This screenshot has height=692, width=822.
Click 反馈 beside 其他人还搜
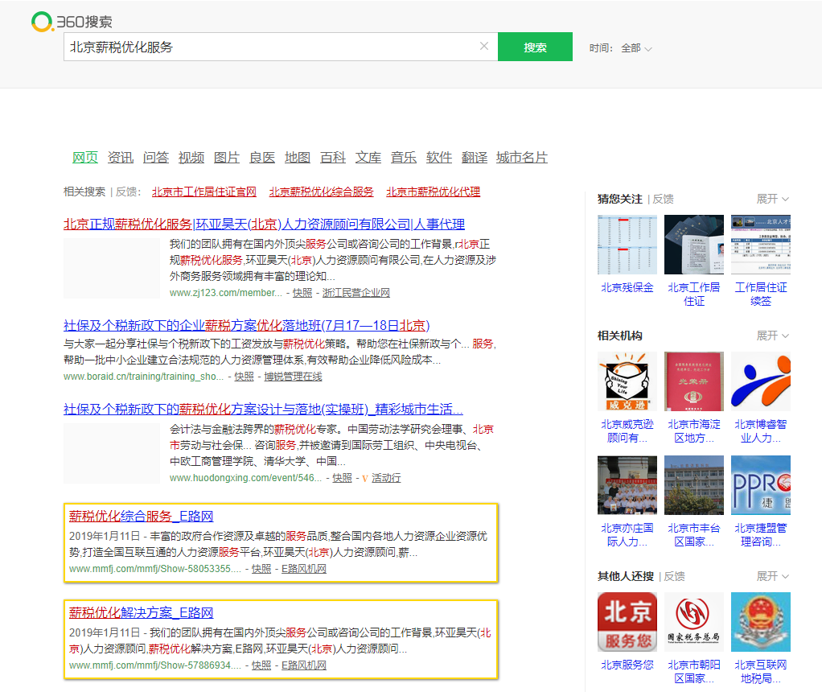[x=674, y=577]
